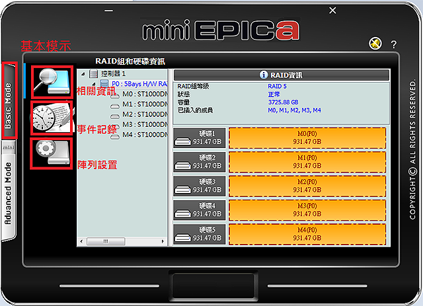Select the M1 : ST1000DM tree item
Screen dimensions: 423x306
(145, 104)
